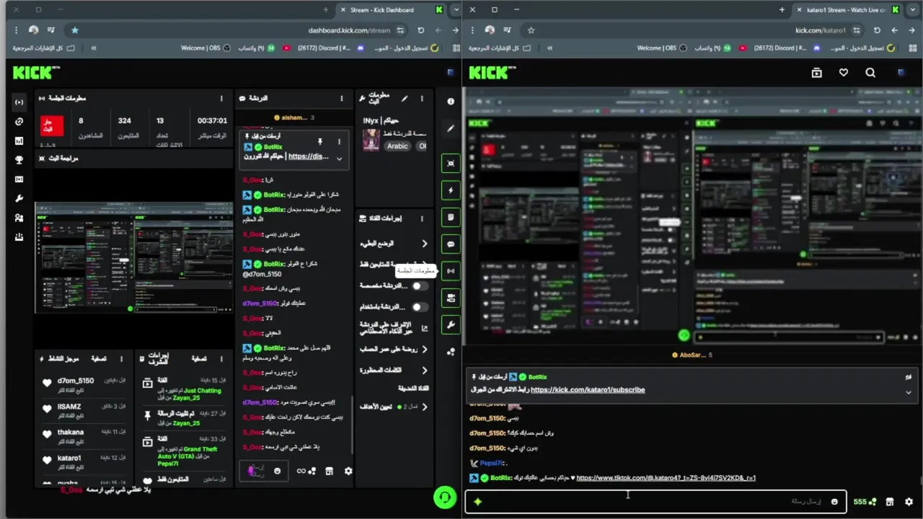Edit stream info with the panel pencil icon
Viewport: 923px width, 519px height.
pos(405,99)
